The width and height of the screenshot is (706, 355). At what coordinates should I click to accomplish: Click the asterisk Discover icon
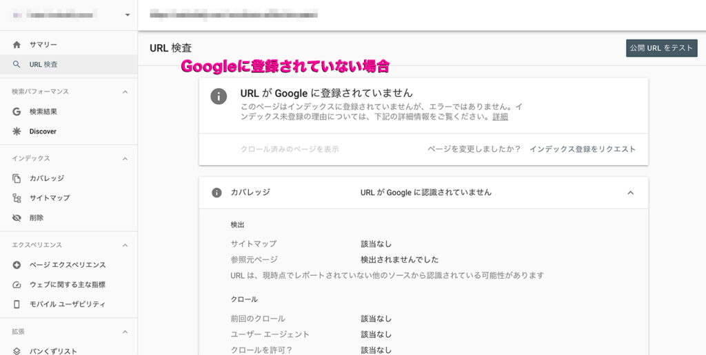point(17,131)
